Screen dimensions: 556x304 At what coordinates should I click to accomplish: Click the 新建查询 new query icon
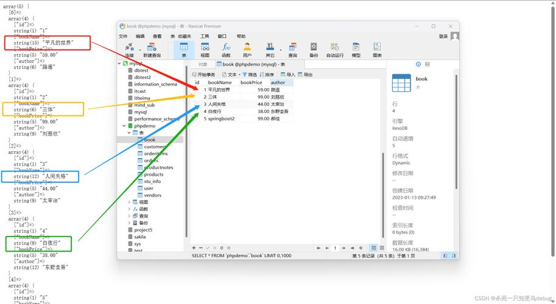[152, 50]
